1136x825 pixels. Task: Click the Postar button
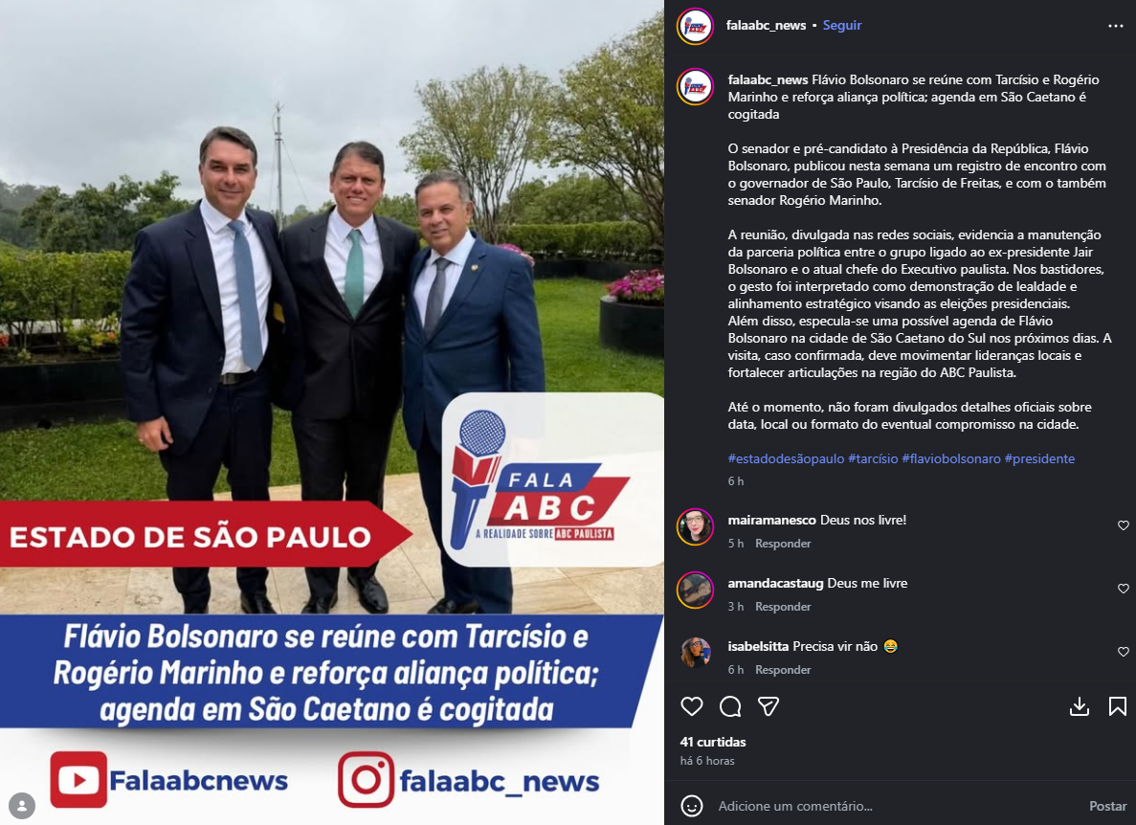pos(1107,806)
